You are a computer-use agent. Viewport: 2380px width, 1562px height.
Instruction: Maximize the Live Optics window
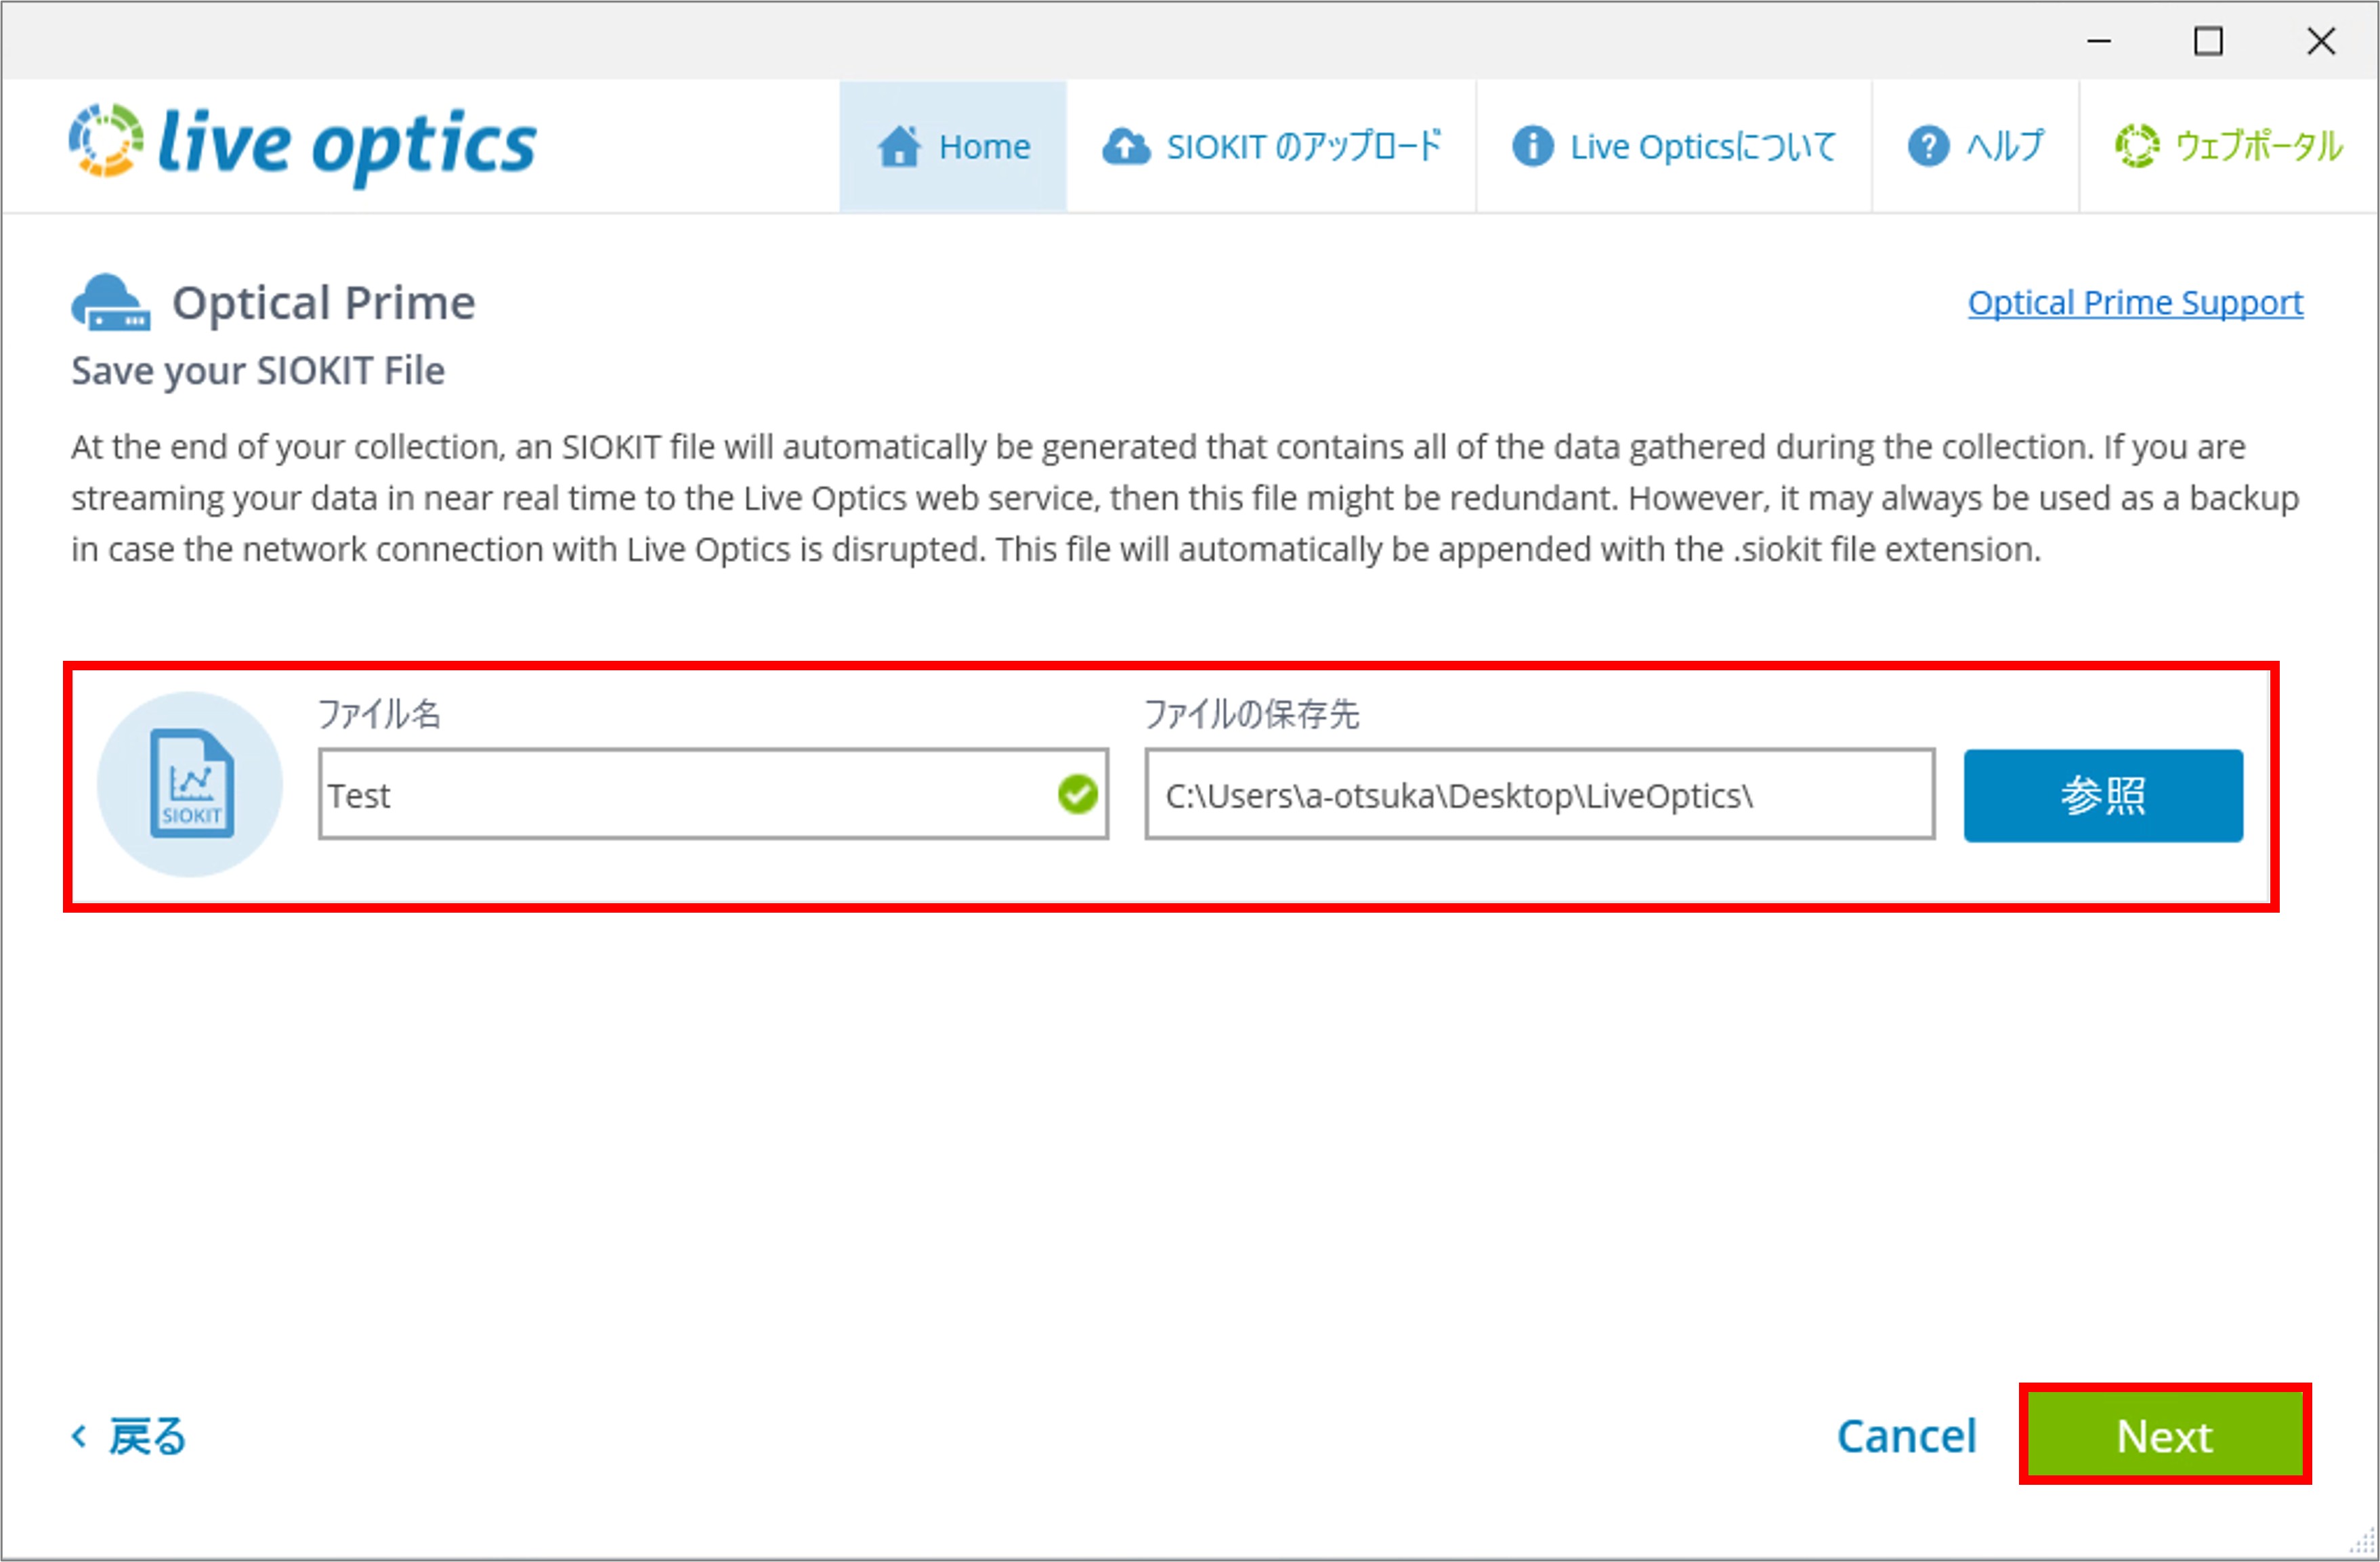point(2208,41)
